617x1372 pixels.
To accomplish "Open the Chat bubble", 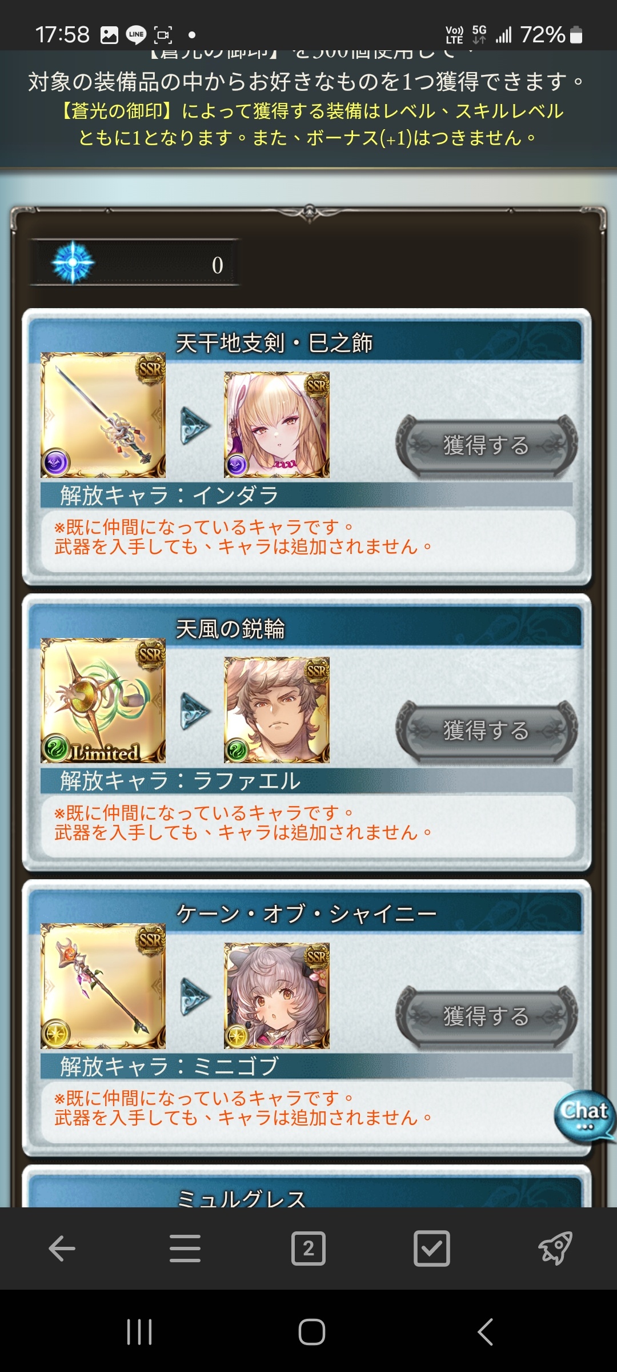I will pyautogui.click(x=584, y=1116).
